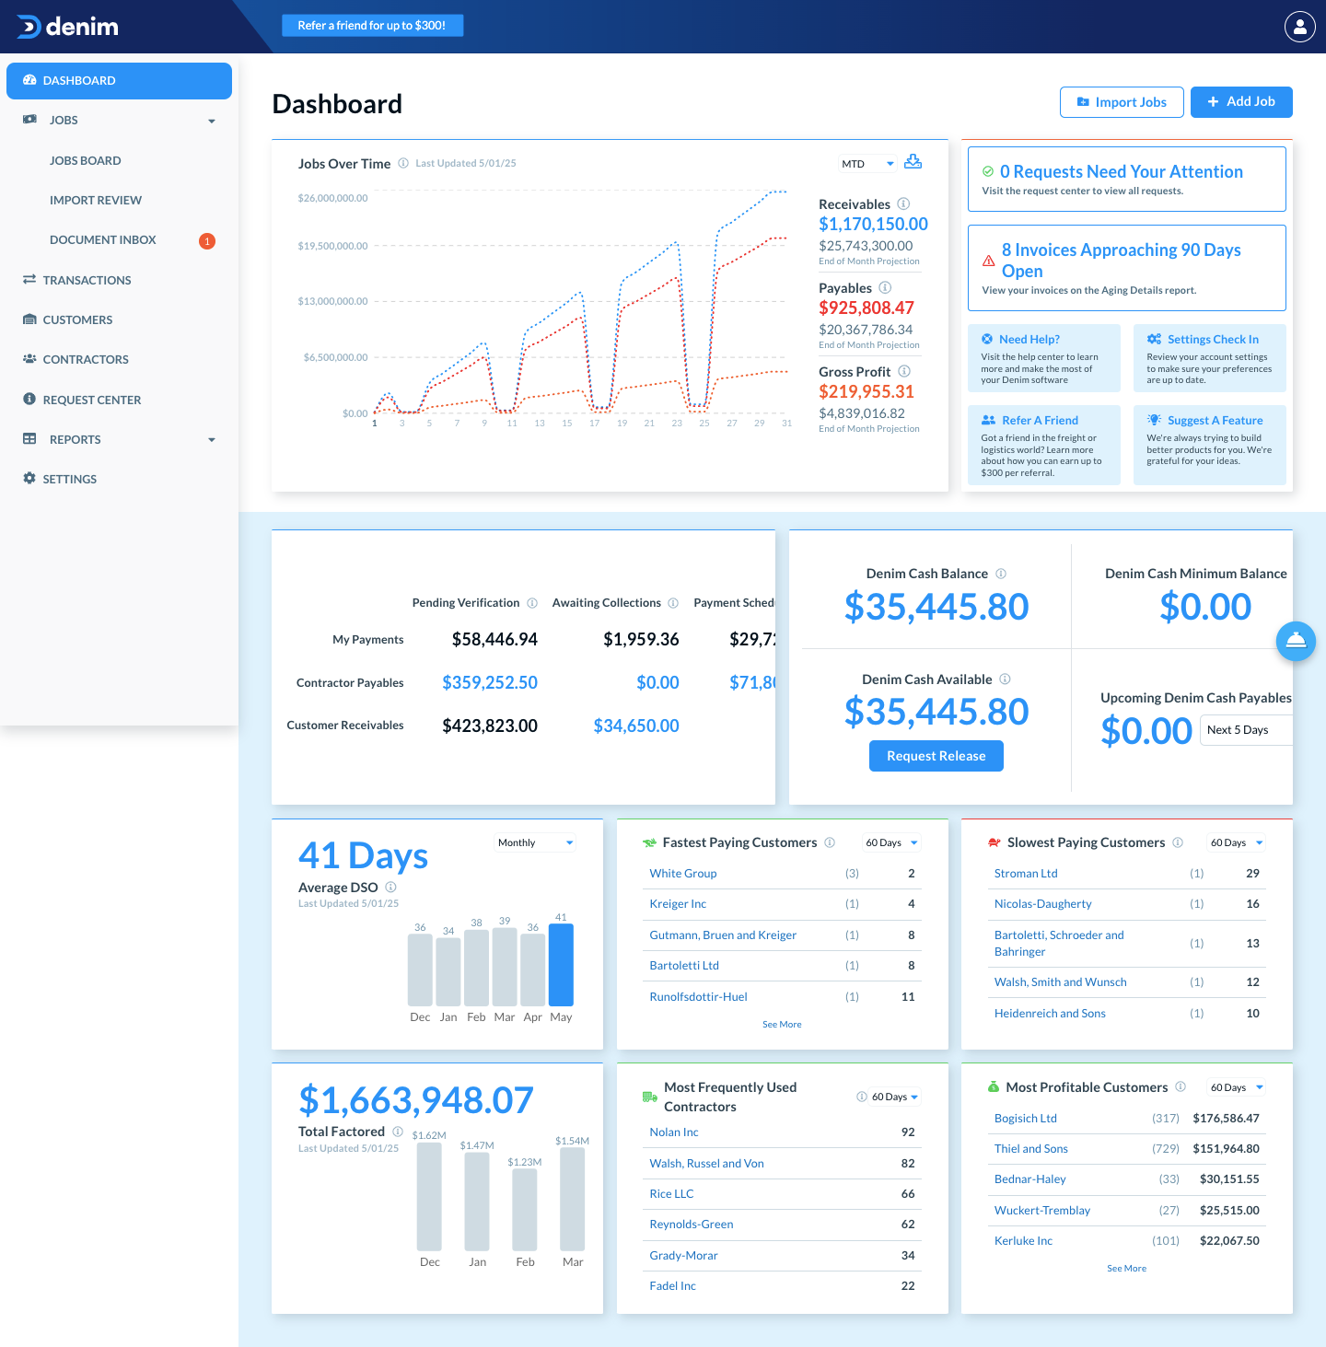This screenshot has height=1347, width=1326.
Task: Open the Request Center menu item
Action: 91,400
